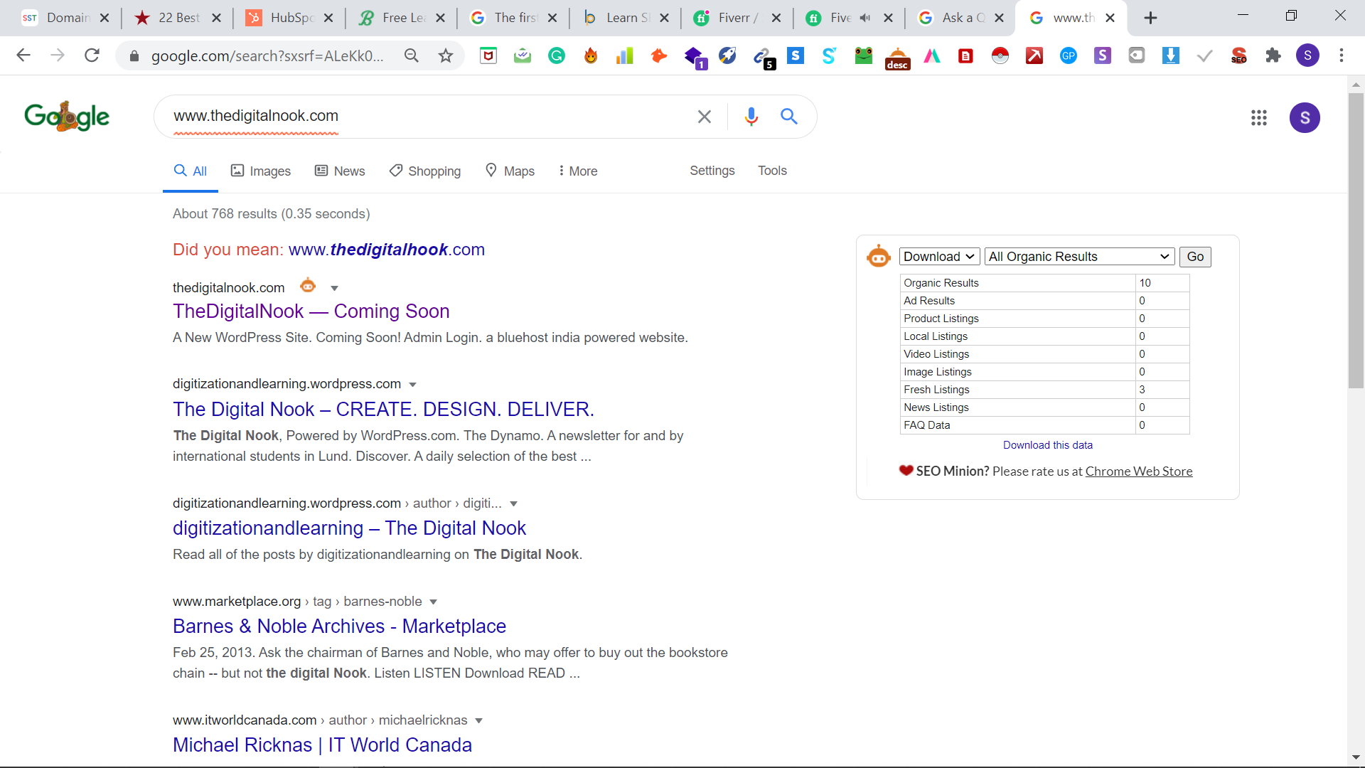Open the 'desc' extension icon

click(x=898, y=57)
